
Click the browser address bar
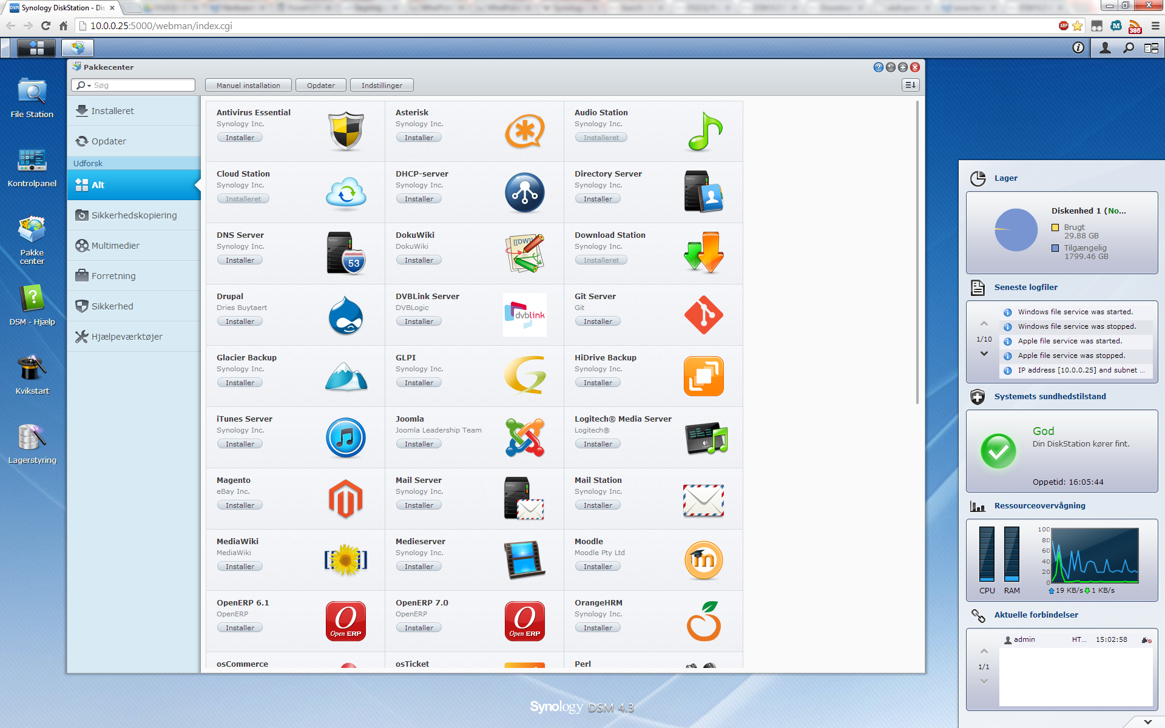point(564,26)
